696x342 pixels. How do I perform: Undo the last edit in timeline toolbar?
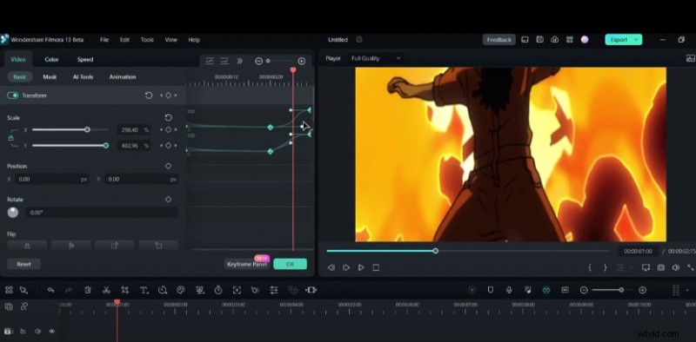tap(50, 290)
